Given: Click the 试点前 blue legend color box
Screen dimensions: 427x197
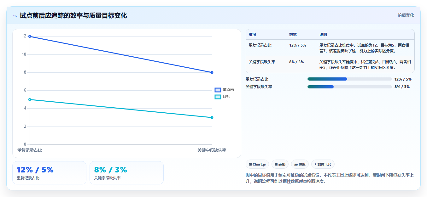Looking at the screenshot, I should point(218,90).
